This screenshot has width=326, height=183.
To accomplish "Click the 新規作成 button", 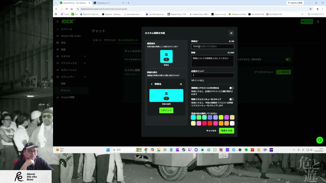I will point(284,72).
